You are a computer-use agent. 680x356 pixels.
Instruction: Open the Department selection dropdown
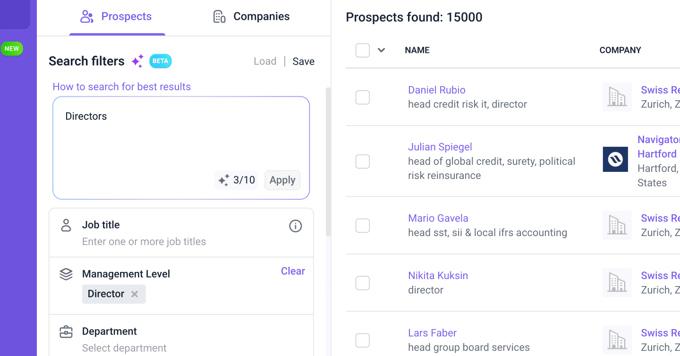(124, 348)
